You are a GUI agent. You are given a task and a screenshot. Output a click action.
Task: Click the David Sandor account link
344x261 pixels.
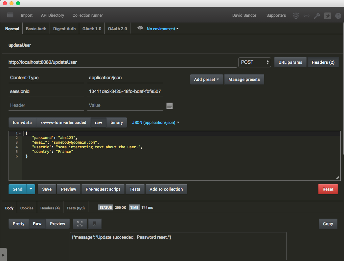[x=244, y=15]
